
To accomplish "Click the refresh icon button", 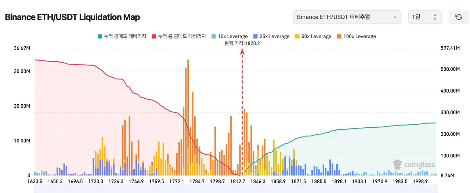I will coord(459,17).
